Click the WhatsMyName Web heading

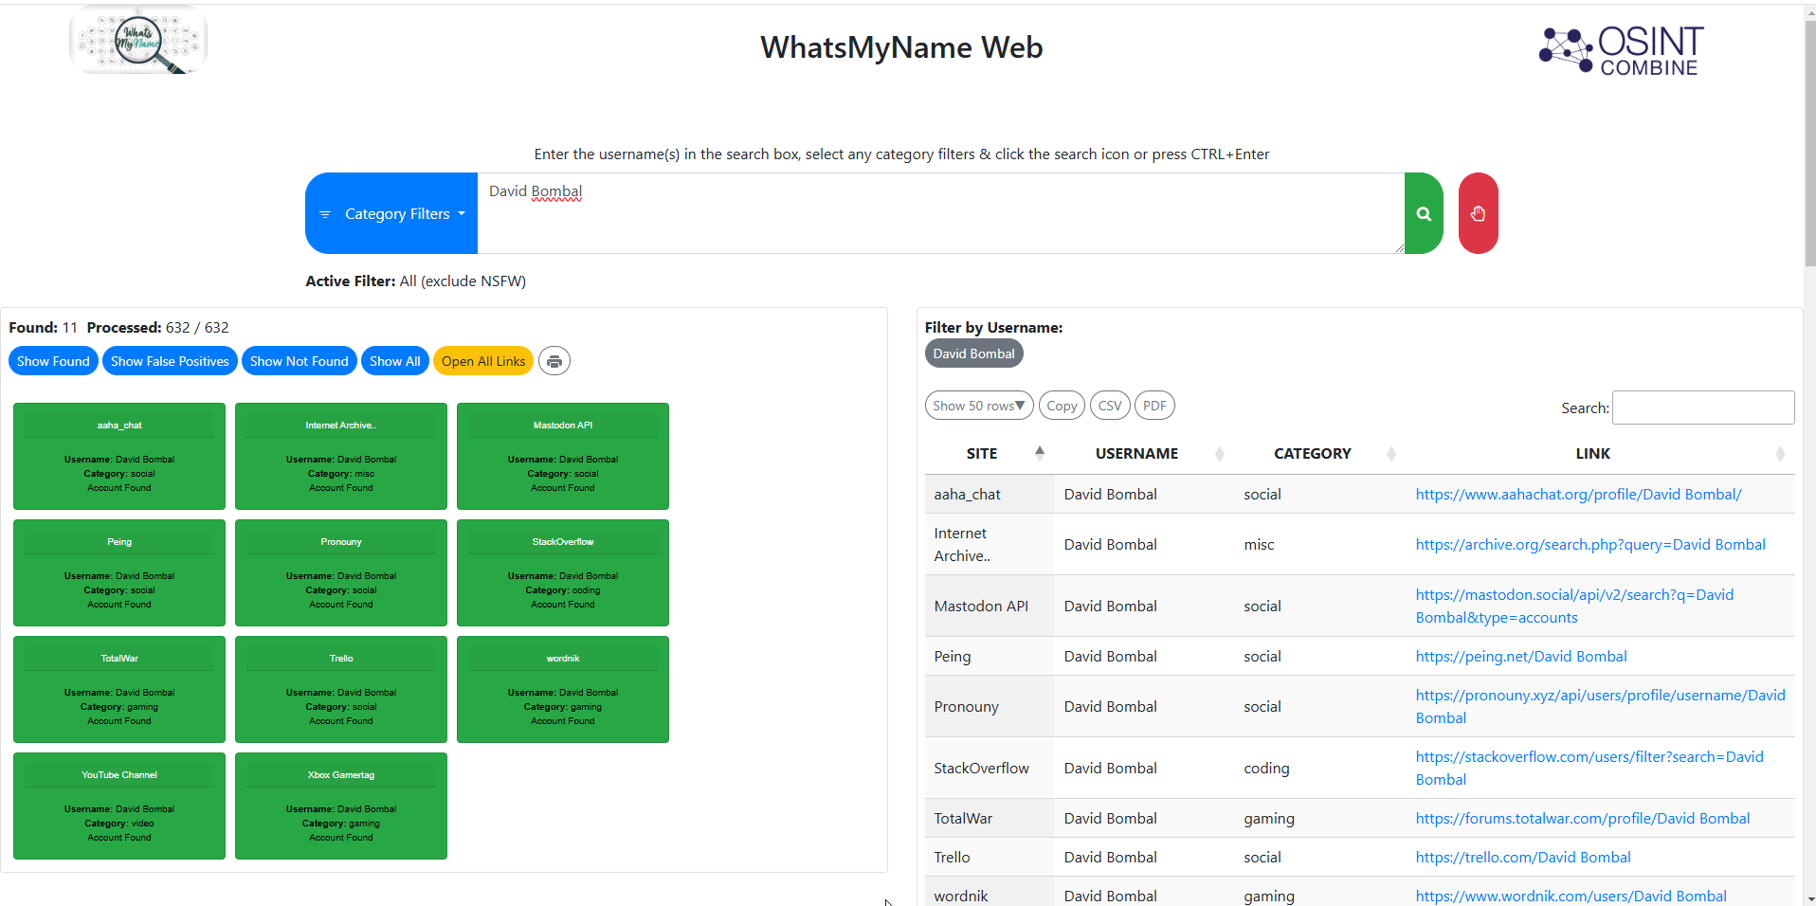(901, 47)
